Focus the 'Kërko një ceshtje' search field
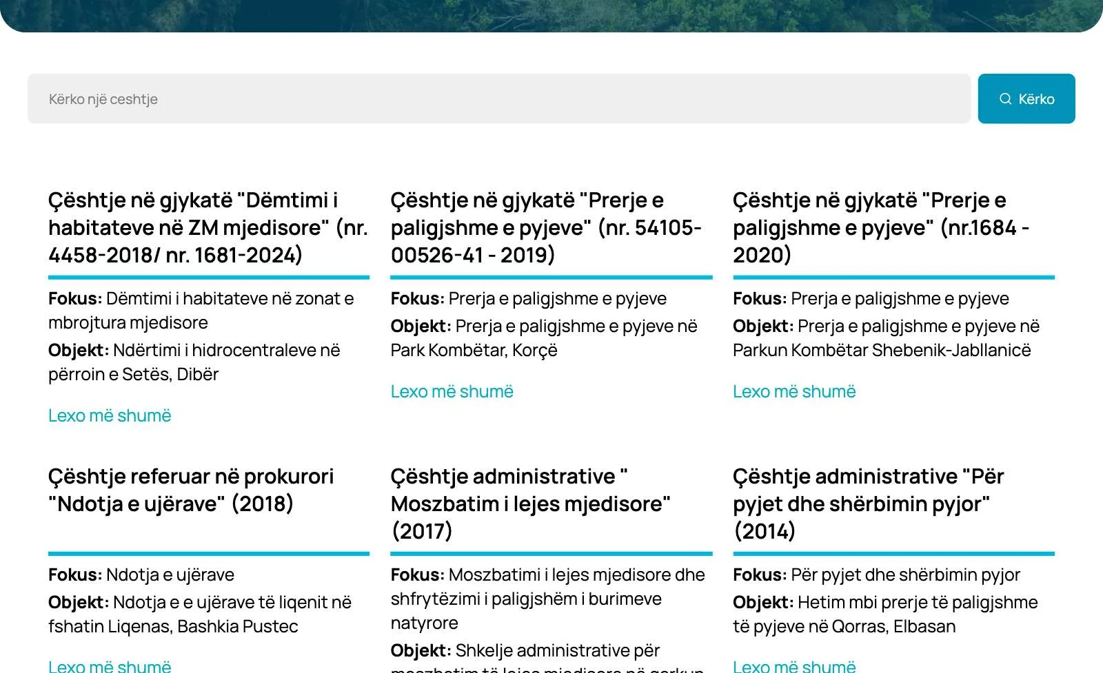The height and width of the screenshot is (673, 1103). tap(499, 99)
